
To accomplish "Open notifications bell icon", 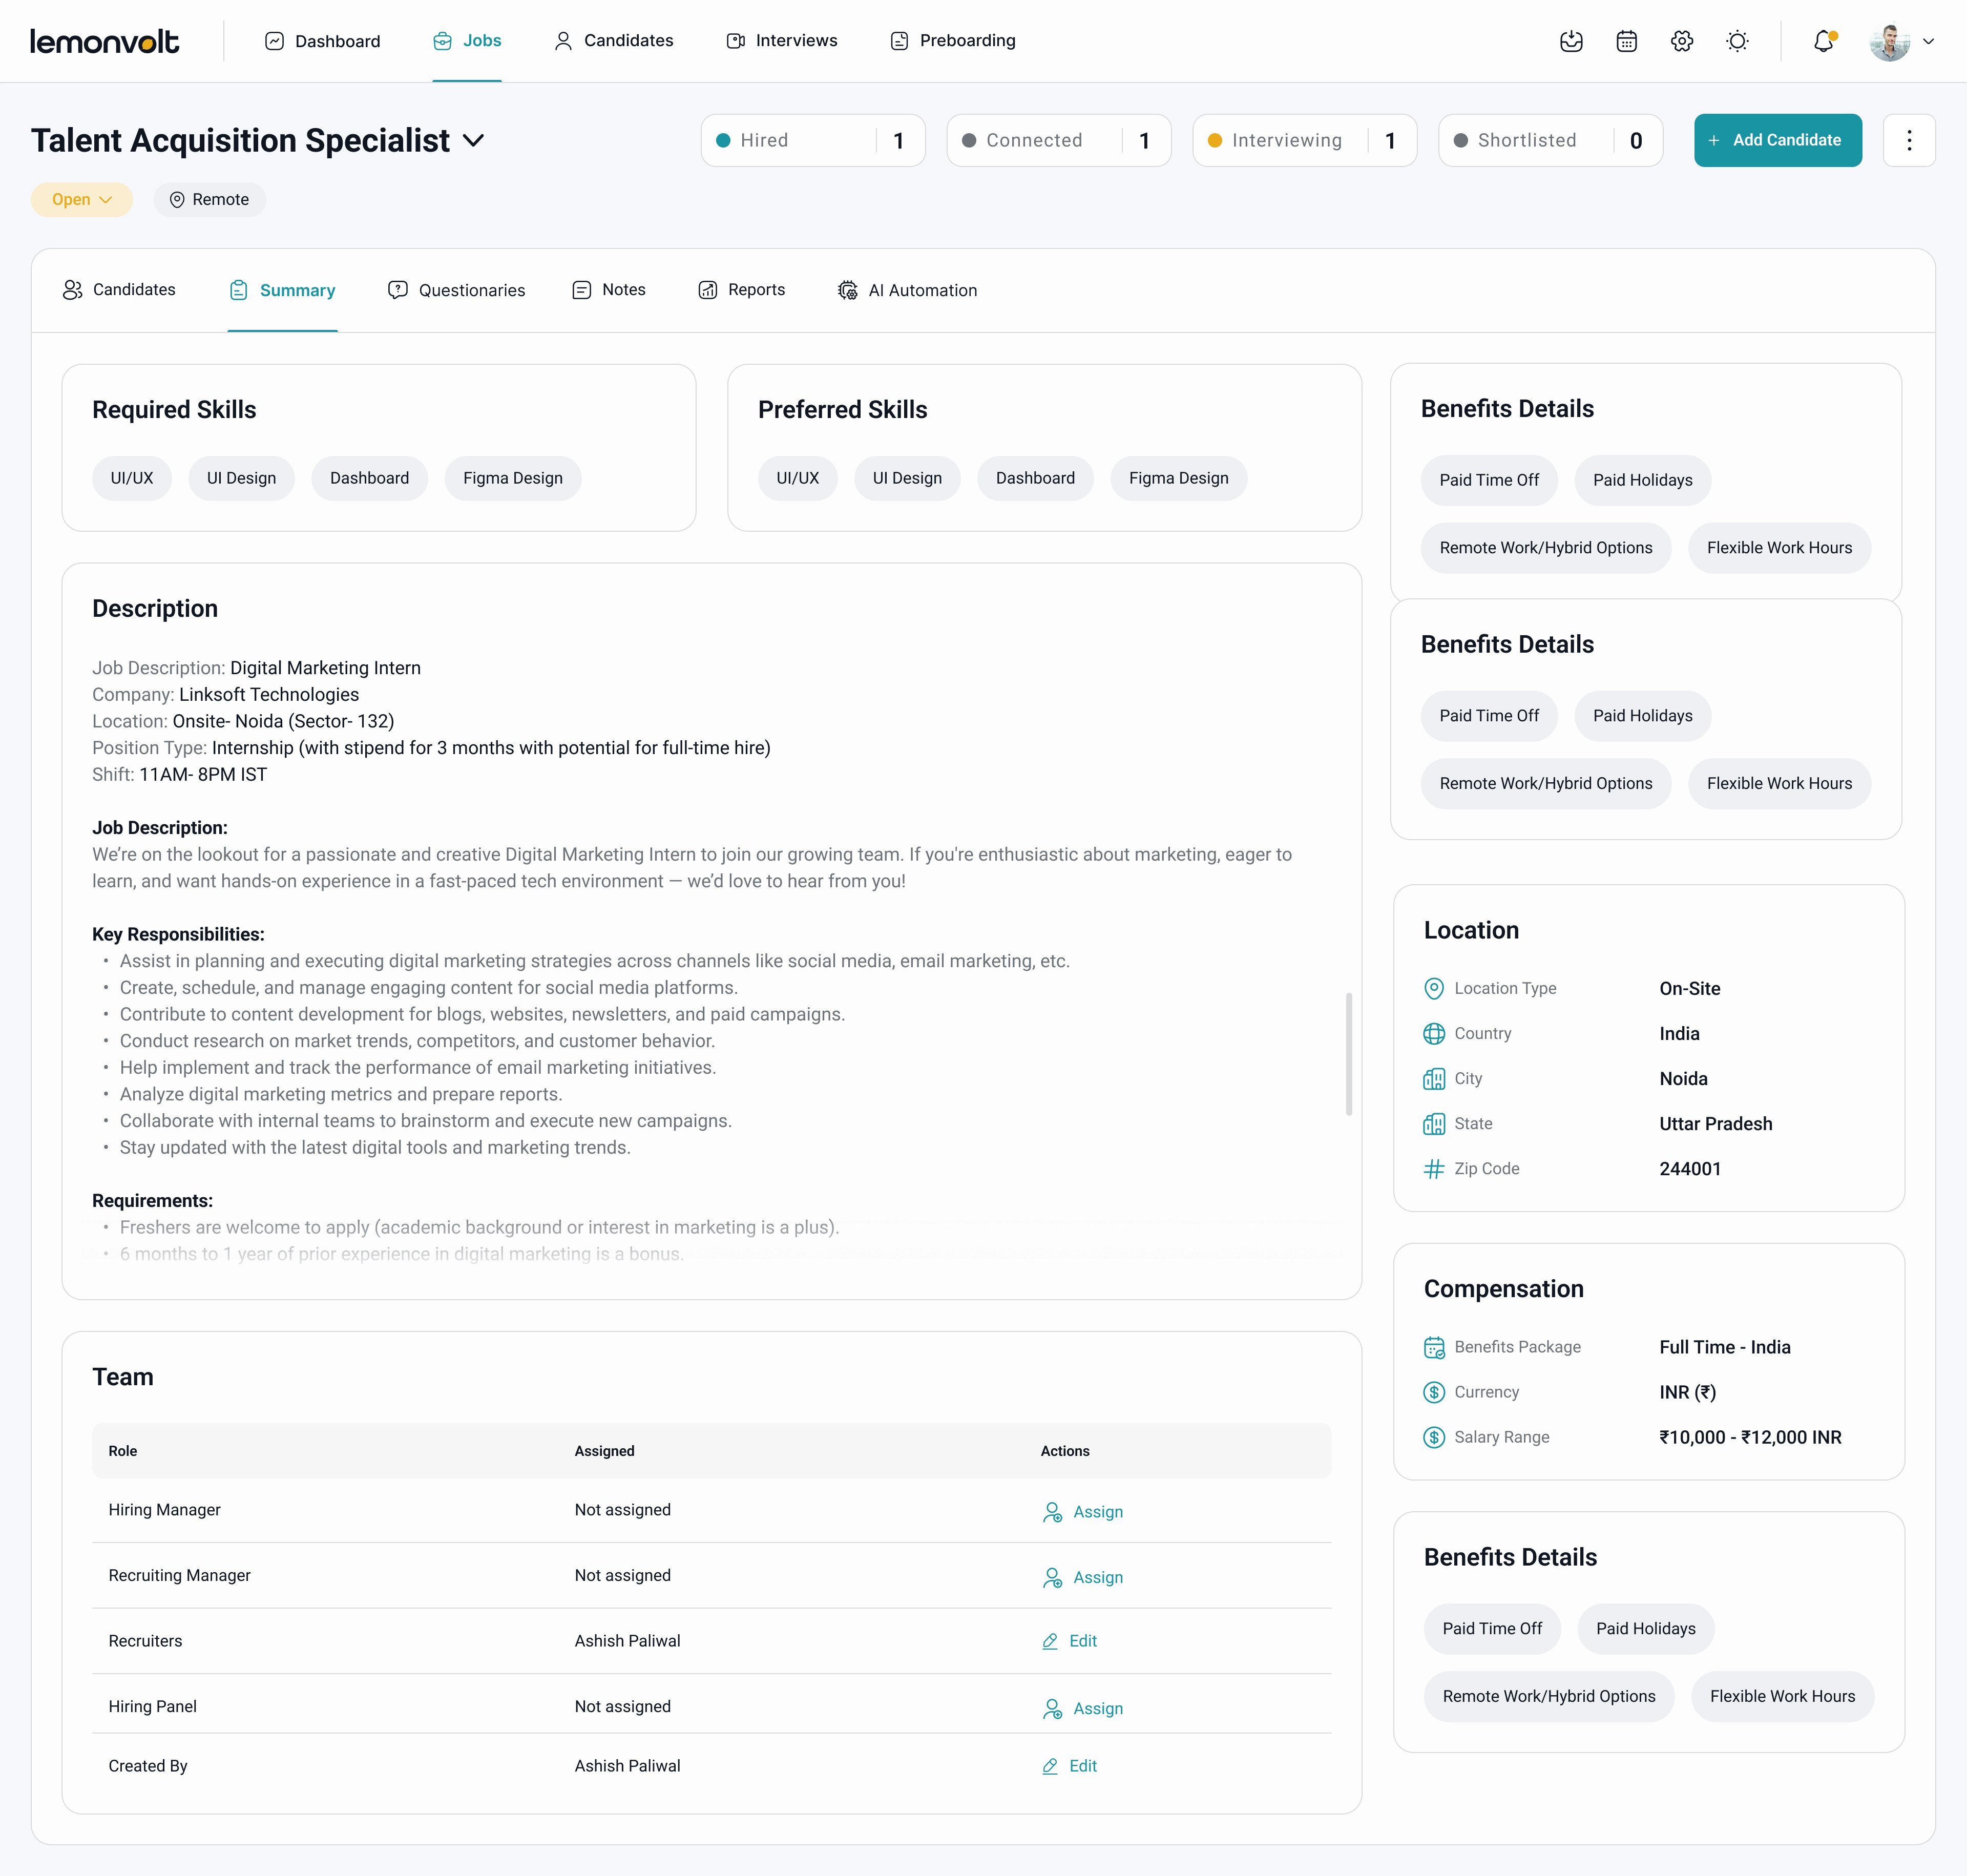I will (1824, 41).
